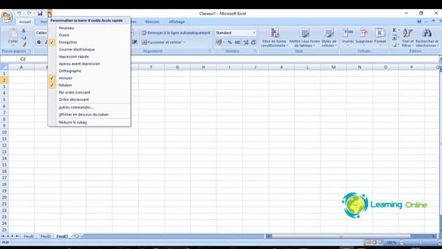
Task: Click the Excel Help question mark icon
Action: [x=419, y=21]
